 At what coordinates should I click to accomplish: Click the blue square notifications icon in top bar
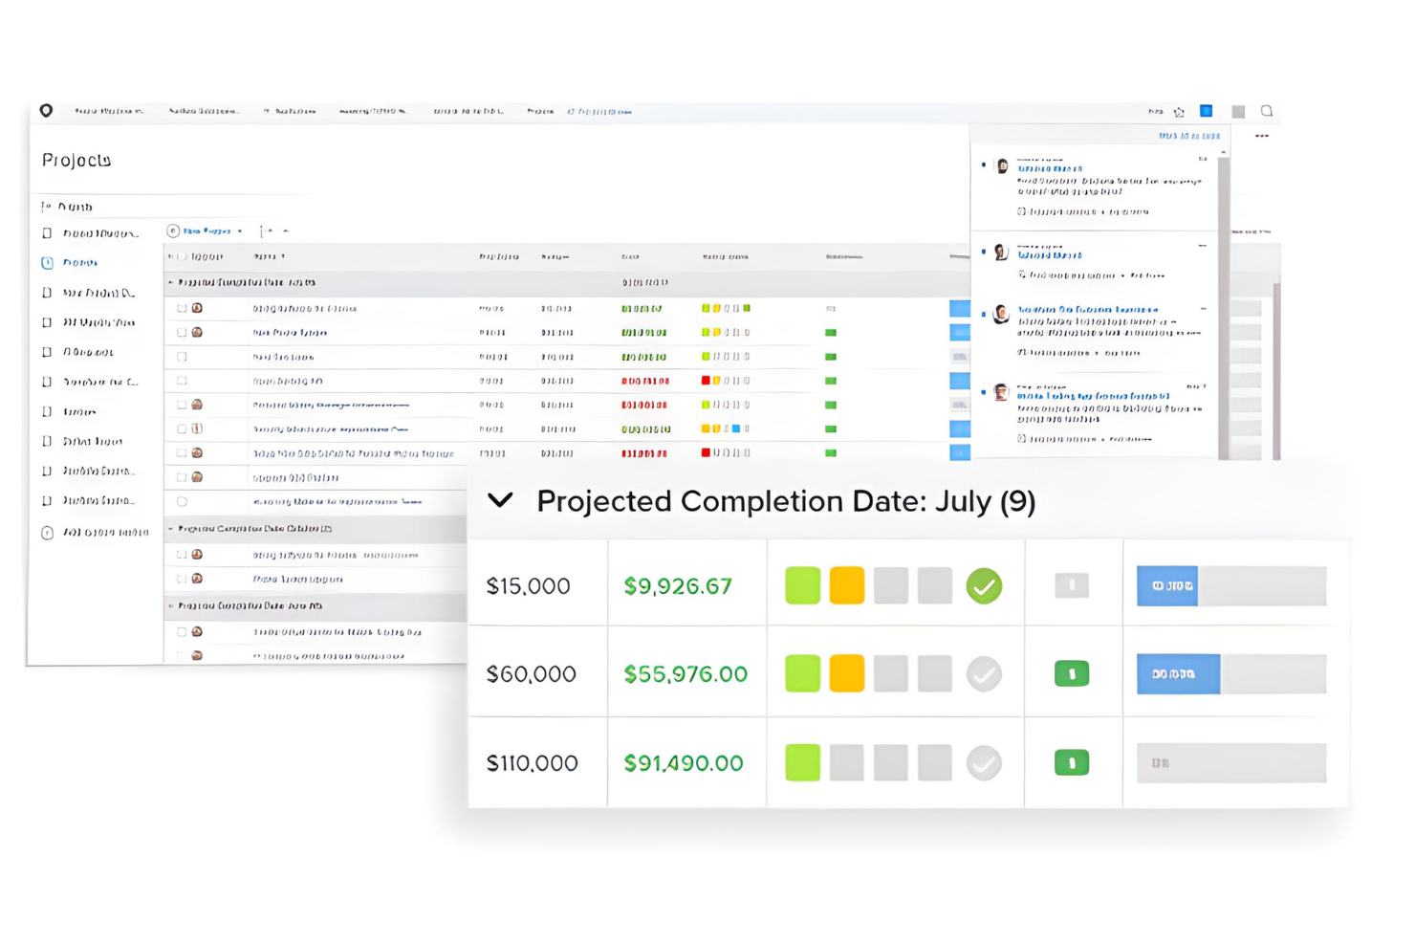(1207, 111)
